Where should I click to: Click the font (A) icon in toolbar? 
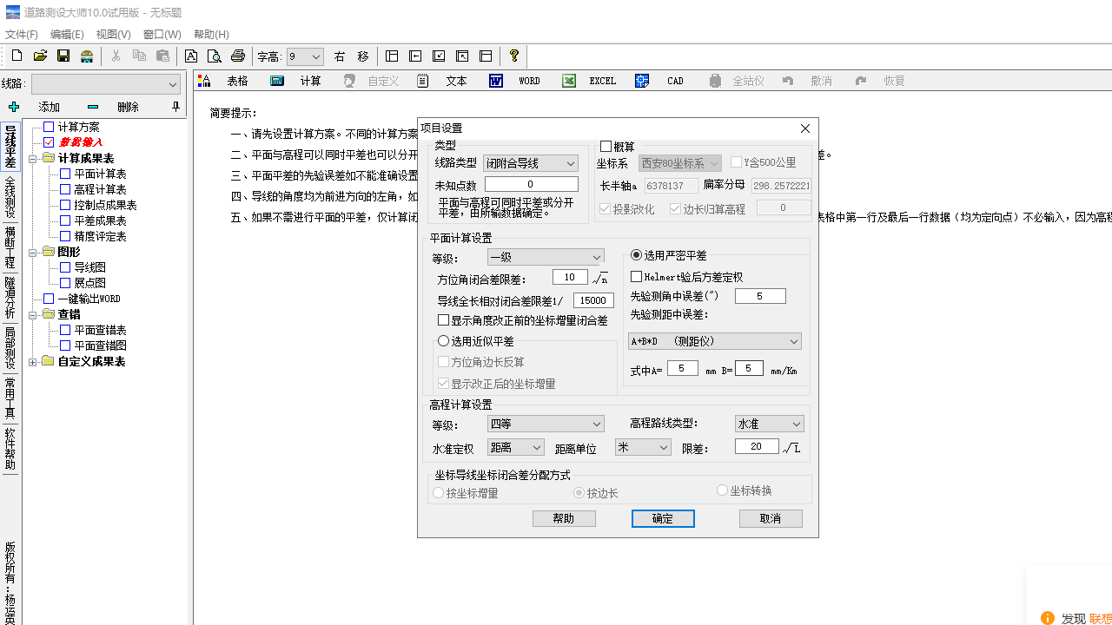click(x=191, y=56)
